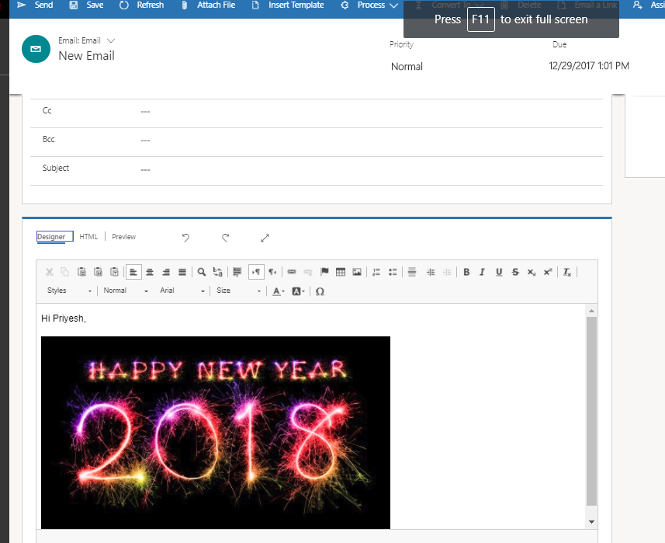This screenshot has width=665, height=543.
Task: Expand editor with the diagonal arrows icon
Action: point(265,238)
